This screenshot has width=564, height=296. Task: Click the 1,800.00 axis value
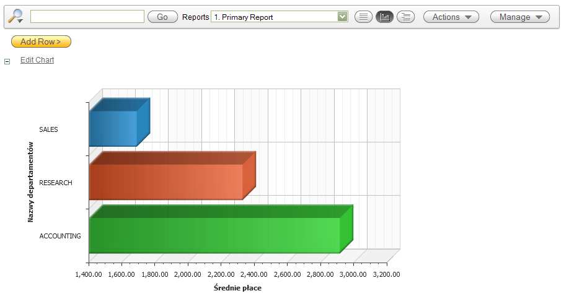coord(155,274)
